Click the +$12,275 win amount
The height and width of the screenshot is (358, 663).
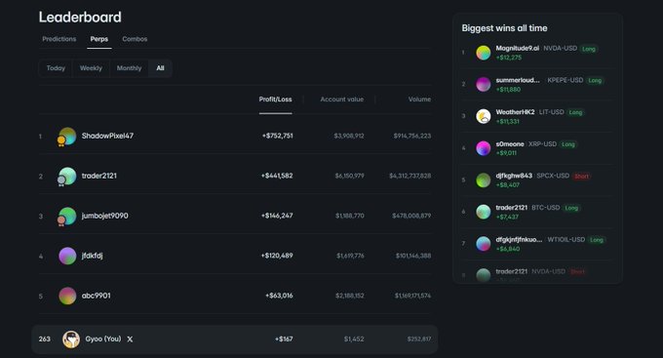click(x=509, y=58)
